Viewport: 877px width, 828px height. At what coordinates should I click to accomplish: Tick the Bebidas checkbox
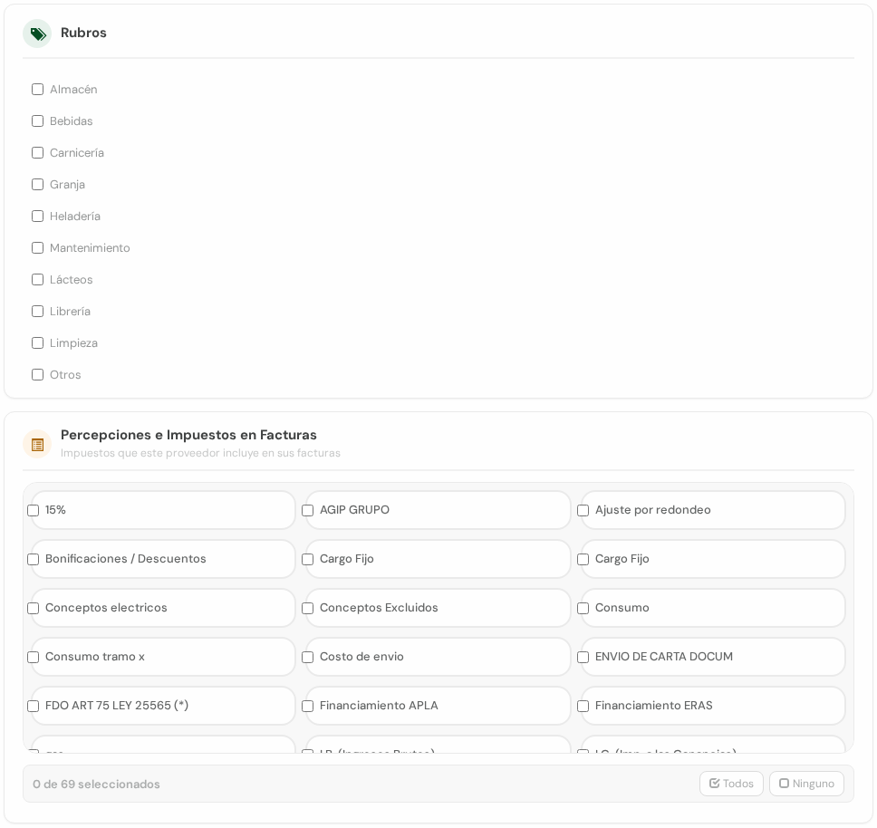coord(37,121)
